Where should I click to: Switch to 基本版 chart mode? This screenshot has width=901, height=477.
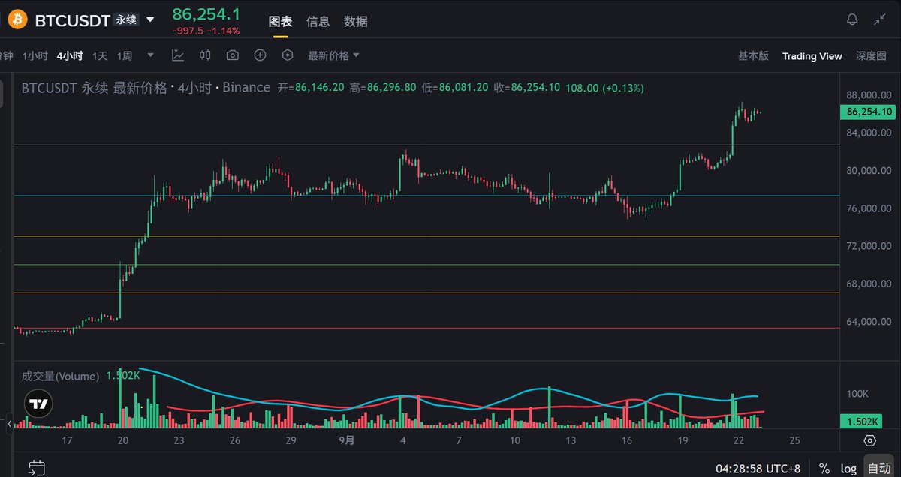click(753, 56)
